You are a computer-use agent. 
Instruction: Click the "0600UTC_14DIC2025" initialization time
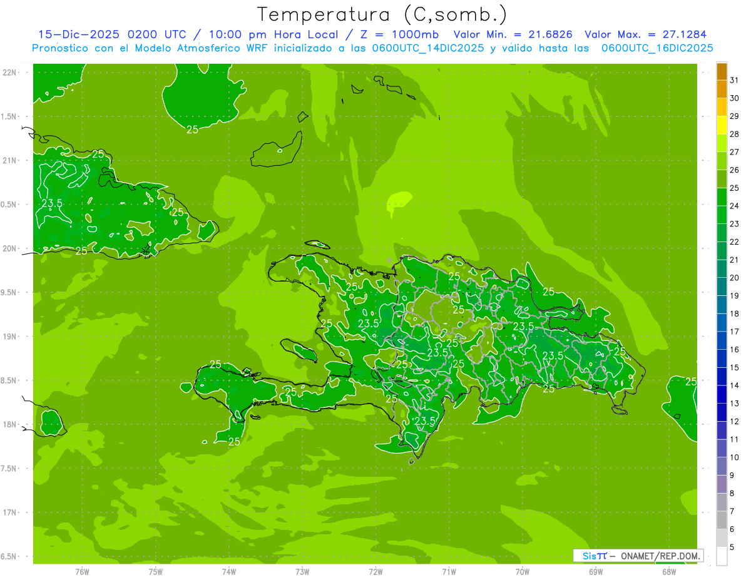[x=428, y=48]
